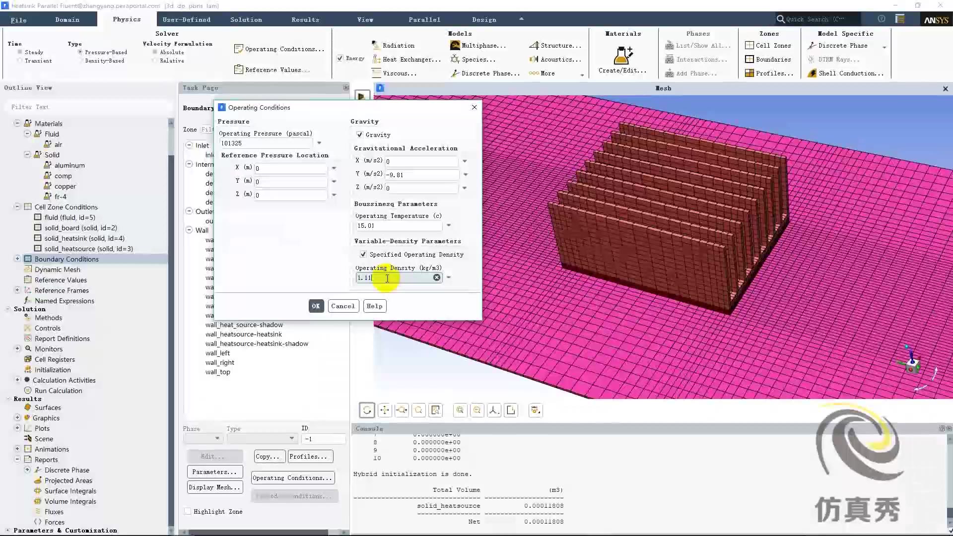953x536 pixels.
Task: Expand the Boundary Conditions tree node
Action: point(17,259)
